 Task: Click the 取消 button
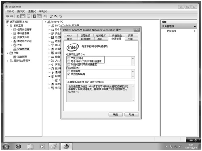(131, 115)
